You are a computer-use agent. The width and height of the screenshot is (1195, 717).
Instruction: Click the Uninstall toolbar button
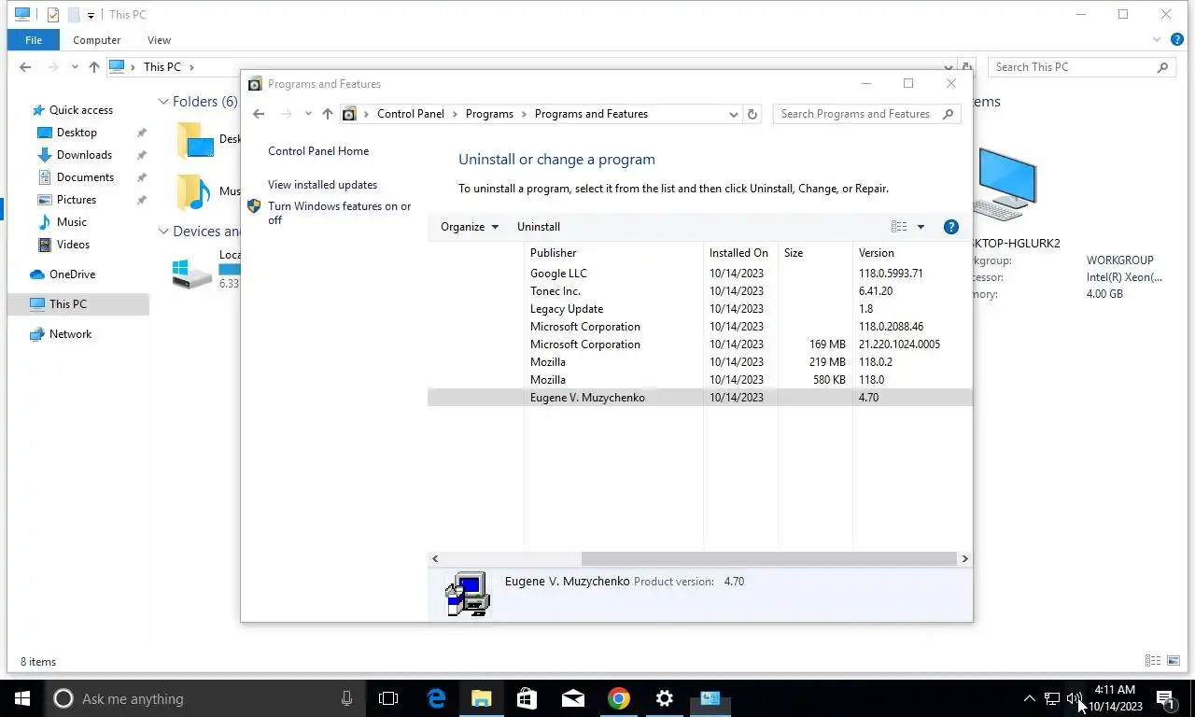[x=539, y=227]
